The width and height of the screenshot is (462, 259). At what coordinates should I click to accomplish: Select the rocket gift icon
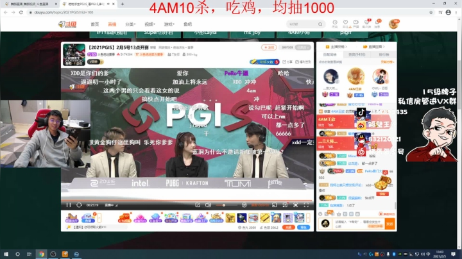(241, 218)
